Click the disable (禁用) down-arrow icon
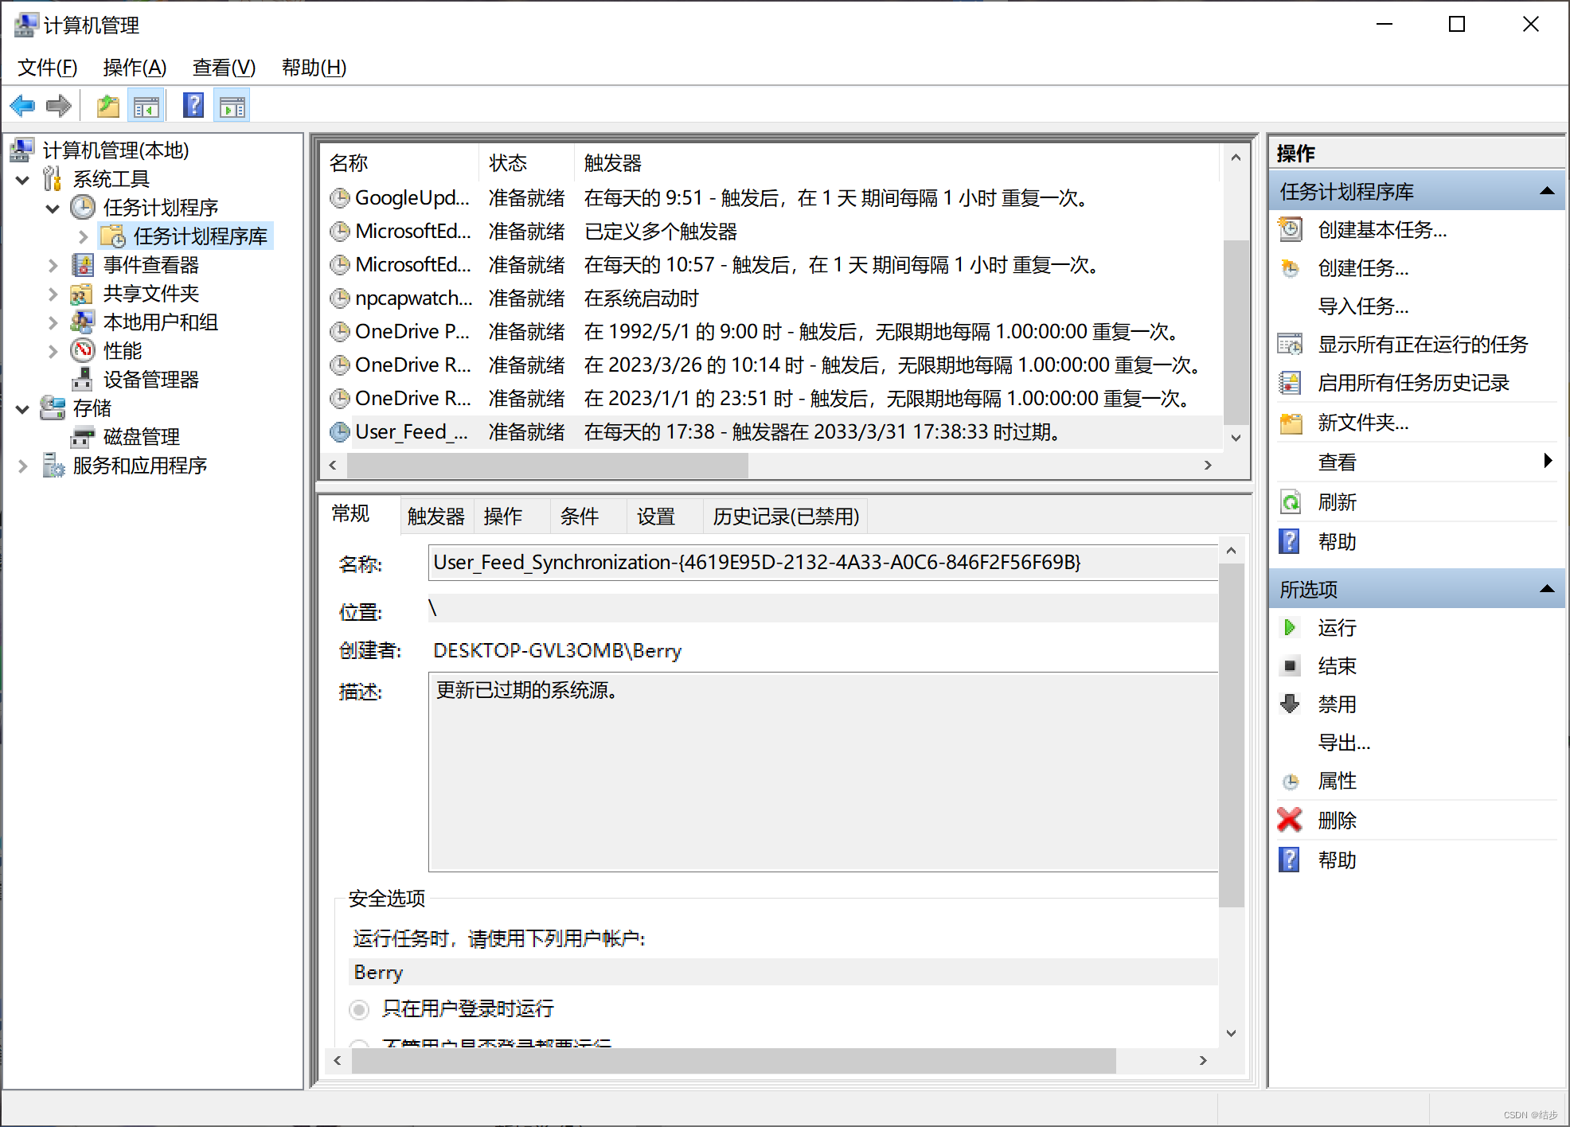This screenshot has height=1127, width=1570. pyautogui.click(x=1289, y=704)
